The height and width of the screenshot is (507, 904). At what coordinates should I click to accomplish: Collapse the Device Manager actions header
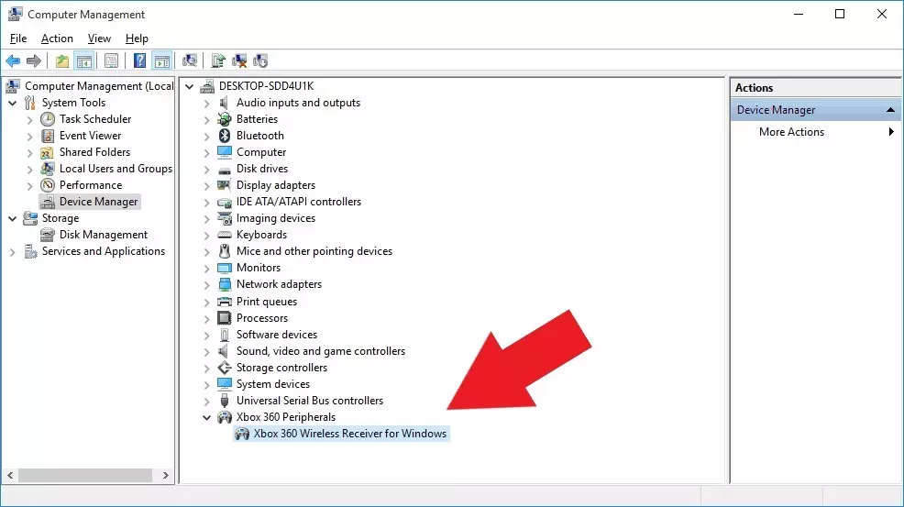pos(891,110)
